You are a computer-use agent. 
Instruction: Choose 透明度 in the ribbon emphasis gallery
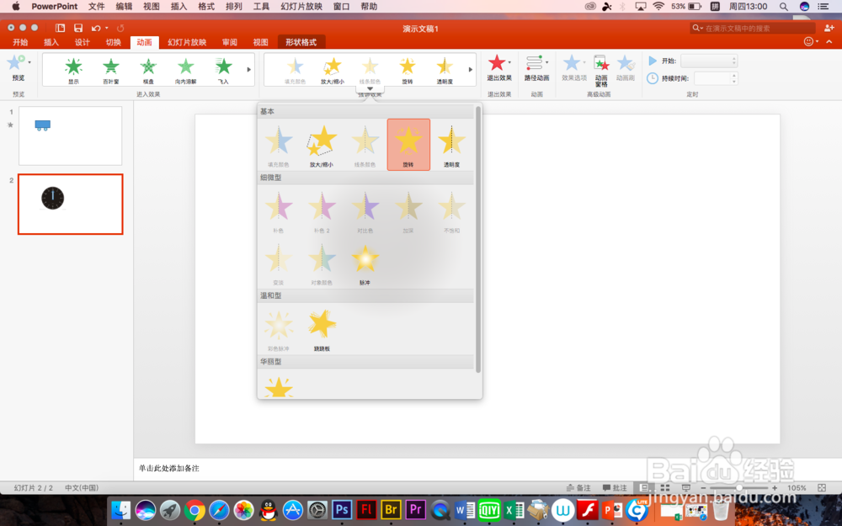[445, 71]
